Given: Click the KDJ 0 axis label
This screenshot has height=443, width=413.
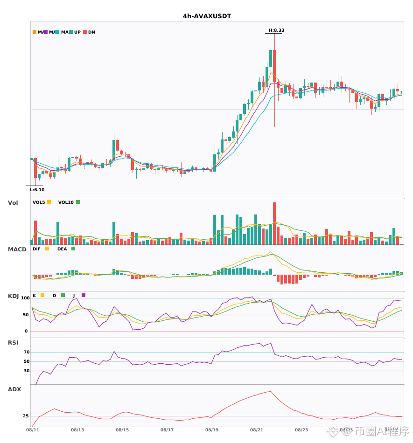Looking at the screenshot, I should (x=26, y=331).
